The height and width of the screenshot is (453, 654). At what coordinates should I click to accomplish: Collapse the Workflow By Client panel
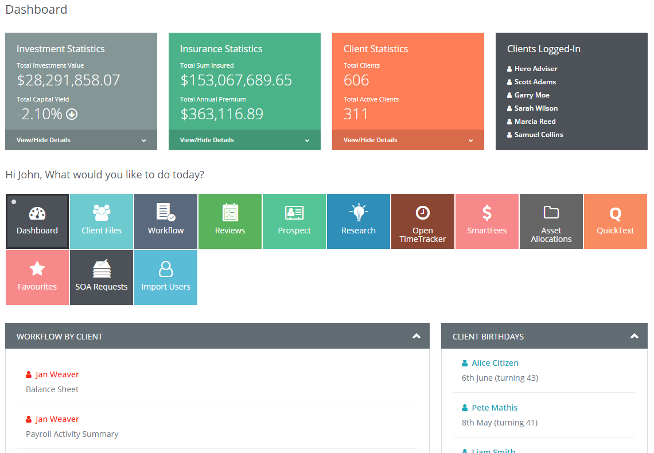pyautogui.click(x=416, y=337)
